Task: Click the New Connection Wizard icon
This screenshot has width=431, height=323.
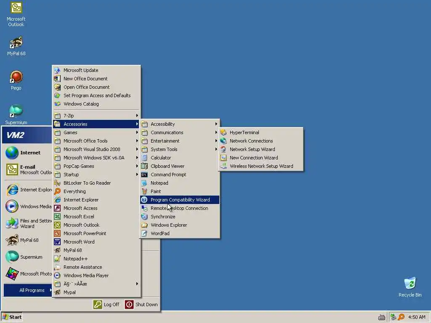Action: tap(223, 158)
